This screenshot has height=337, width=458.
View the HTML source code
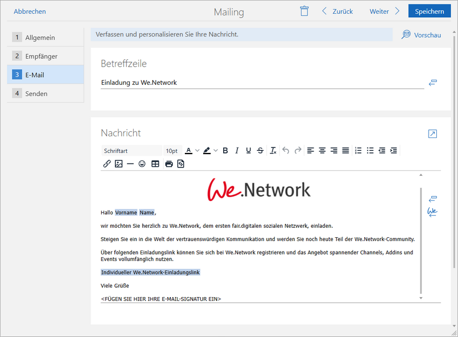click(x=181, y=164)
